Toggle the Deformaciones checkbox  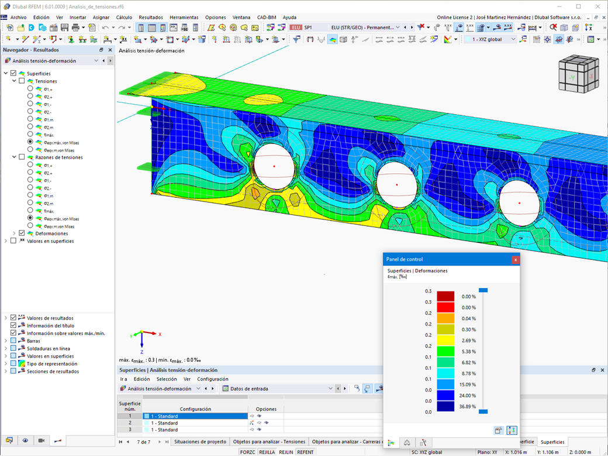(x=22, y=233)
